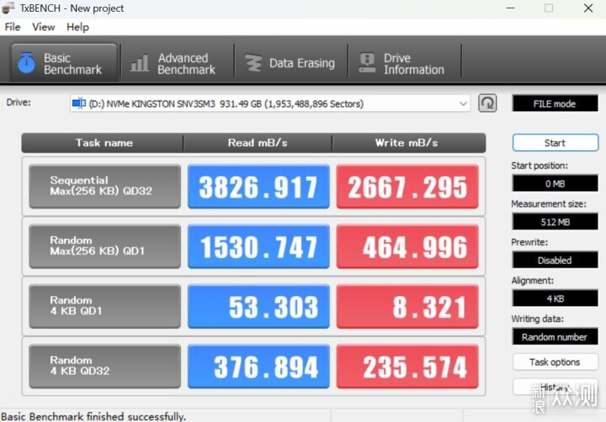Screen dimensions: 606x422
Task: Open the View menu
Action: (43, 27)
